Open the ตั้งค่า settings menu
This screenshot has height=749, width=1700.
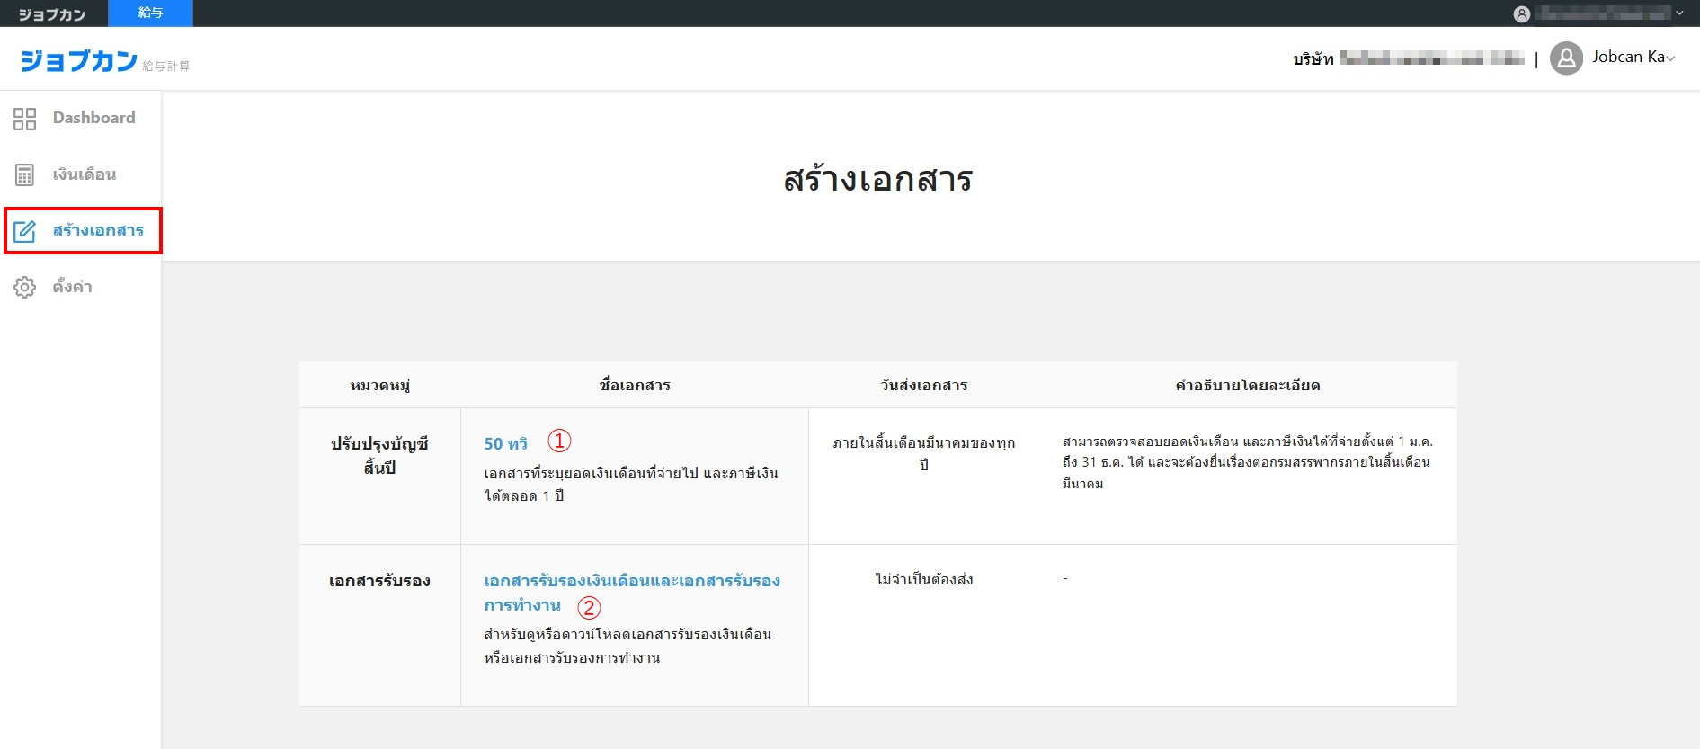[x=72, y=287]
